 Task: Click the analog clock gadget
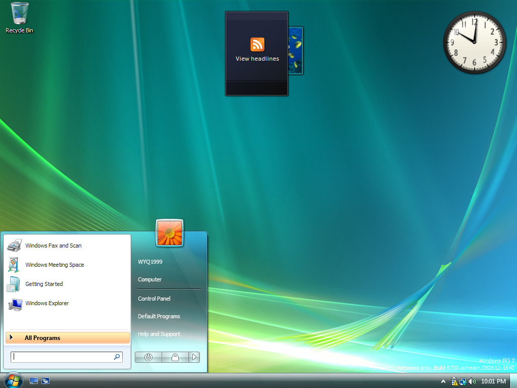coord(474,42)
